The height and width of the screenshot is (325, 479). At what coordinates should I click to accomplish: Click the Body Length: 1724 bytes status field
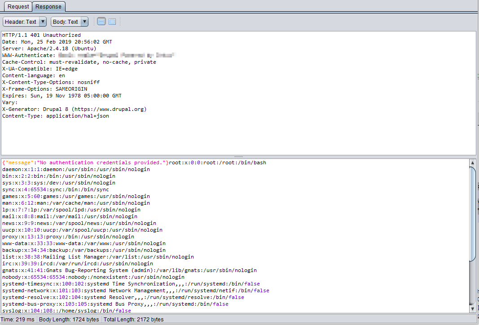click(69, 320)
